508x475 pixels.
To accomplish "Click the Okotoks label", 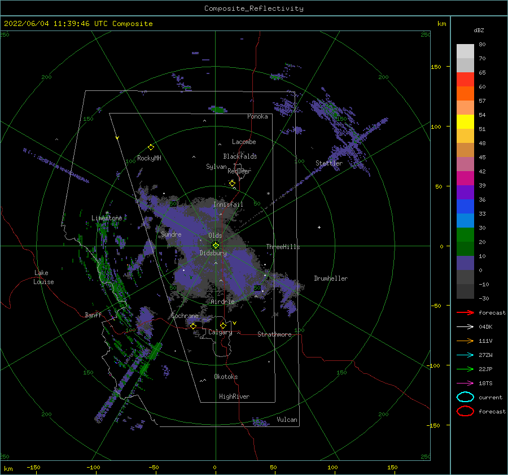I will pos(226,377).
